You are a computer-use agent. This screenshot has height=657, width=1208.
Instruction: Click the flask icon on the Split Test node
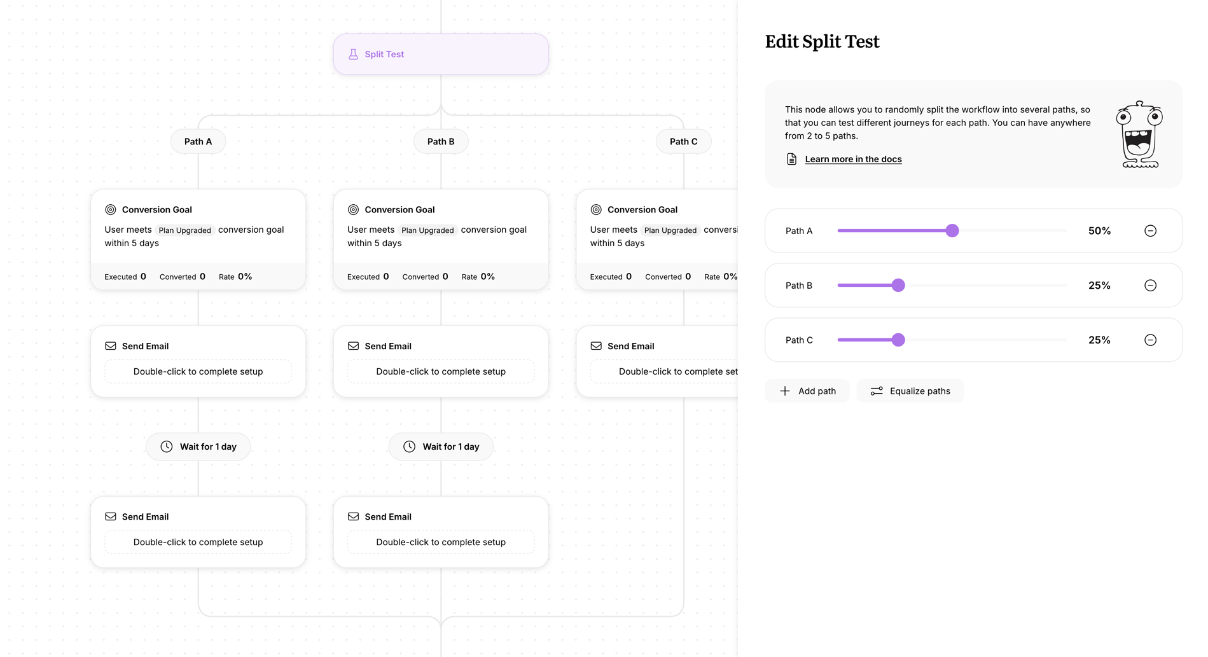(x=352, y=54)
